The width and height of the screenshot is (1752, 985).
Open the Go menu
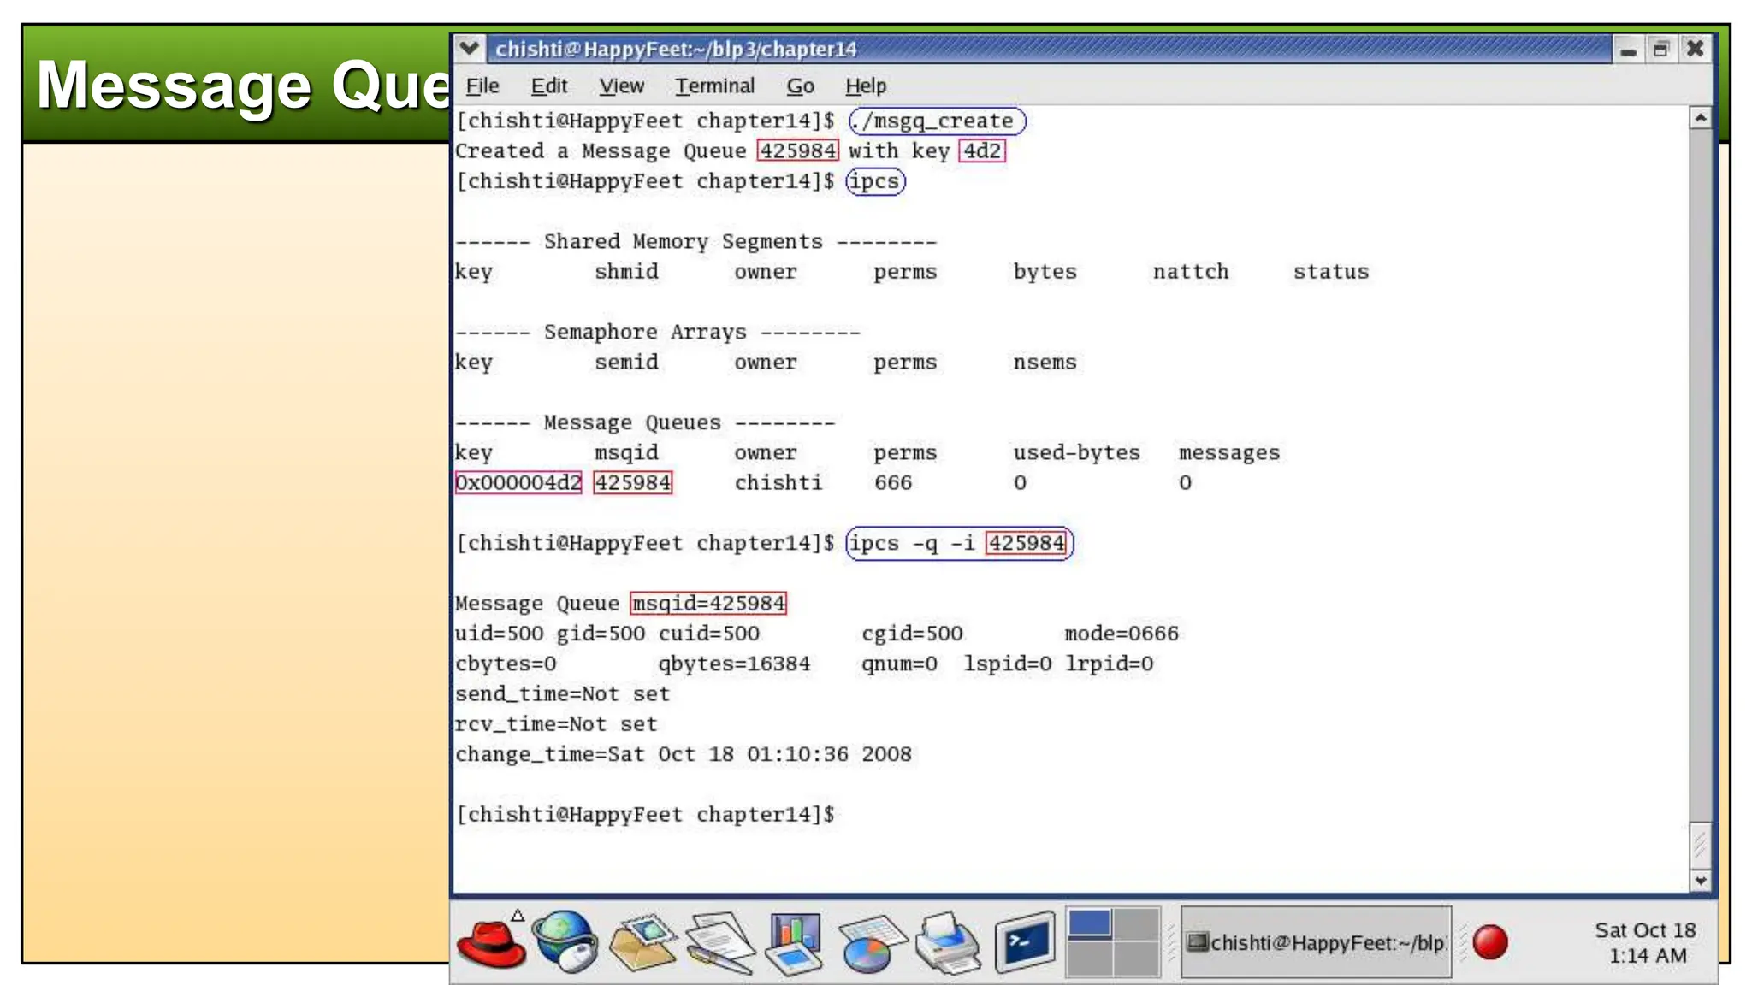(800, 86)
